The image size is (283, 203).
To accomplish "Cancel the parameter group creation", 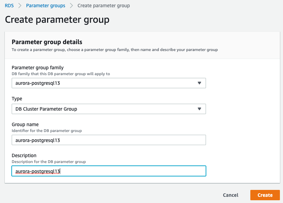I will coord(230,195).
